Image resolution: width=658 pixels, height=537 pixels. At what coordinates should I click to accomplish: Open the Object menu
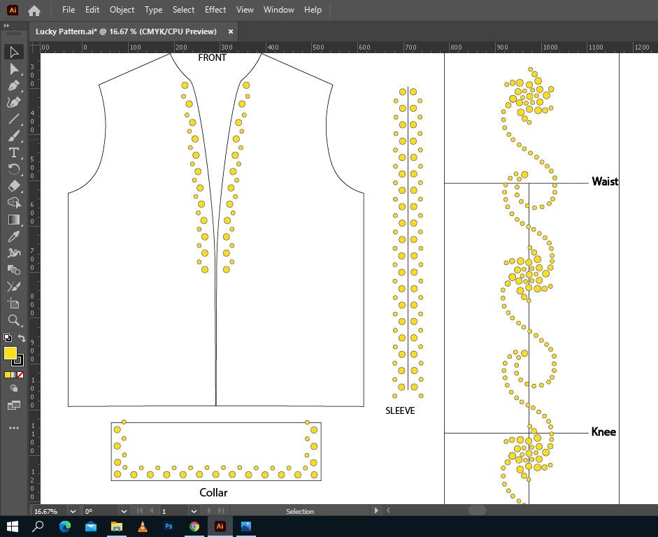point(122,10)
